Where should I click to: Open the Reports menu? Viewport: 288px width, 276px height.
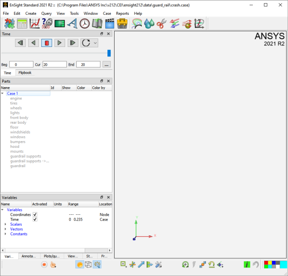tap(122, 13)
